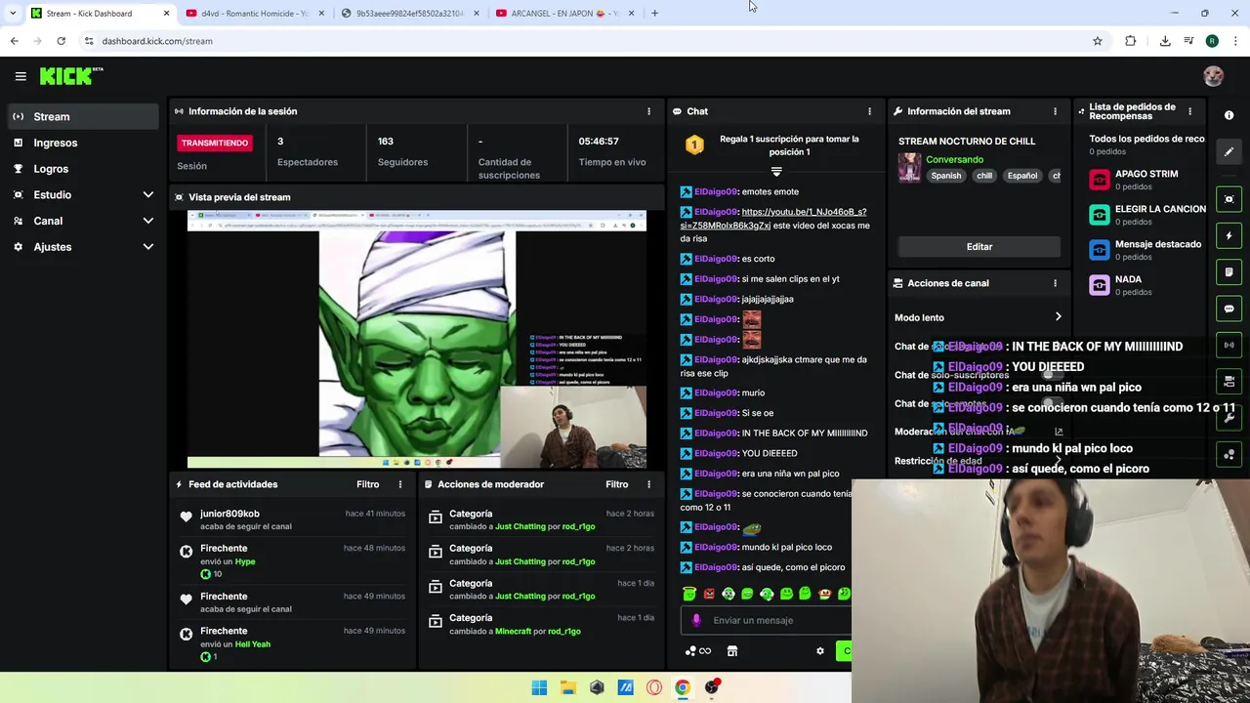Click the chill tag chip
Image resolution: width=1250 pixels, height=703 pixels.
pyautogui.click(x=983, y=176)
